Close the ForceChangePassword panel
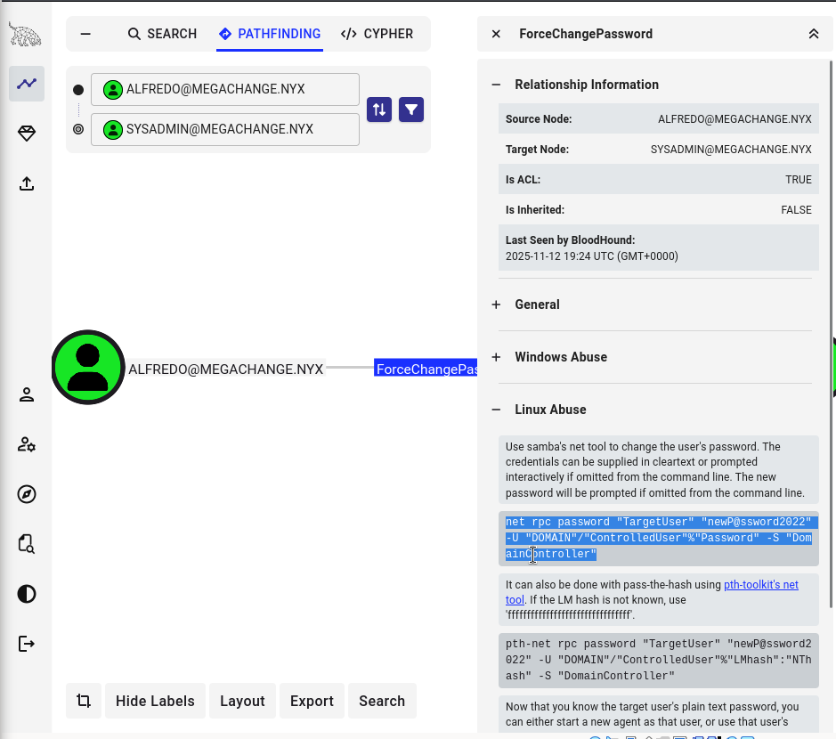The height and width of the screenshot is (739, 836). point(496,34)
